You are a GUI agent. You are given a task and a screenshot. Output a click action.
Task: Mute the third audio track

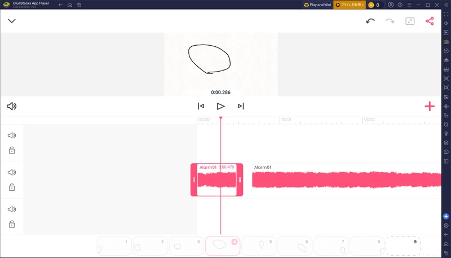(12, 209)
